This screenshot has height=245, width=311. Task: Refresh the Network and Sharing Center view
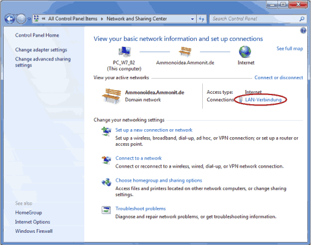202,19
